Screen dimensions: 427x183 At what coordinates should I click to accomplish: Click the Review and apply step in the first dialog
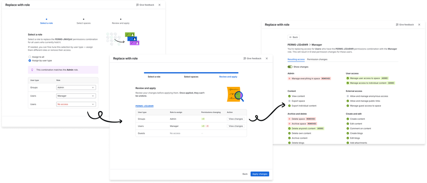coord(121,23)
